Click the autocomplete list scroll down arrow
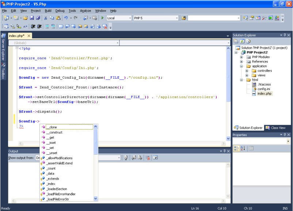Screen dimensions: 293x211 pos(96,199)
